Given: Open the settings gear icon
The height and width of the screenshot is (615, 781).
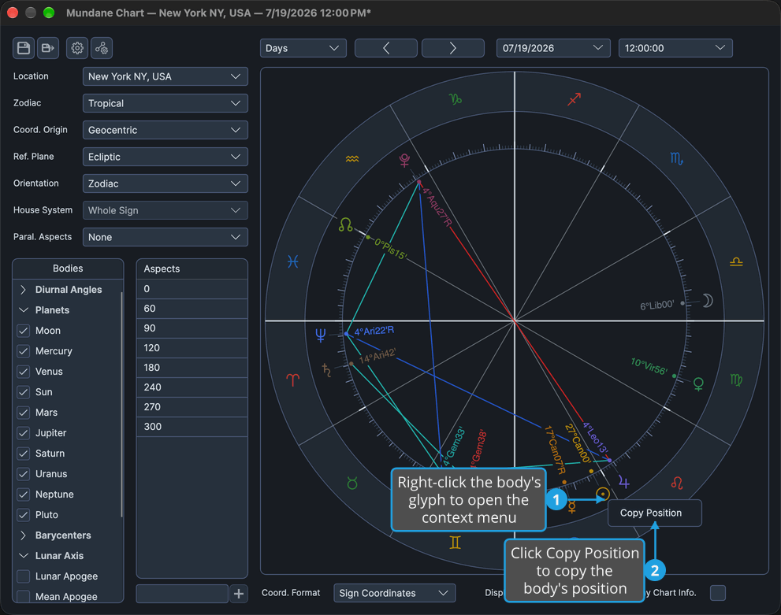Looking at the screenshot, I should click(x=77, y=48).
